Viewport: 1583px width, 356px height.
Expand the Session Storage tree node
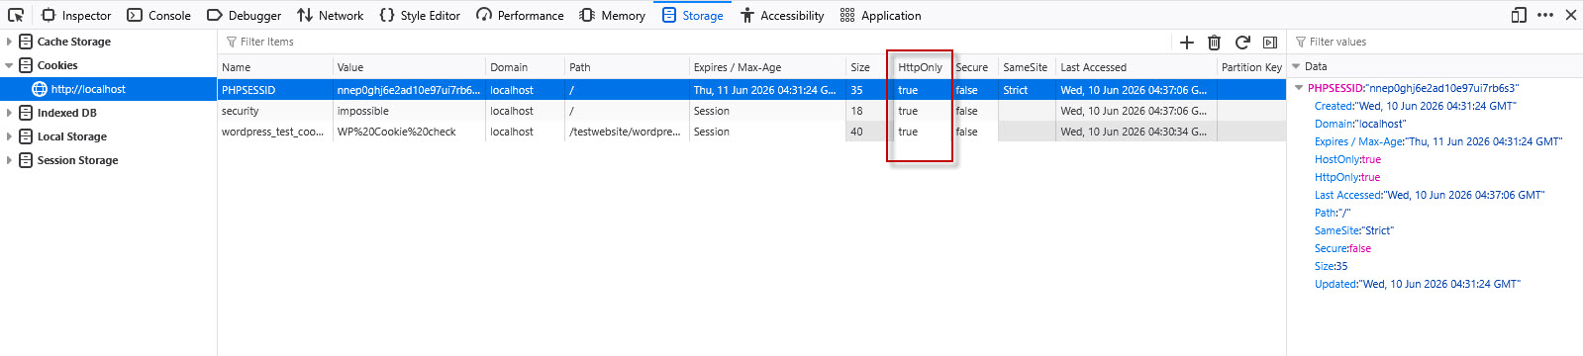(9, 160)
